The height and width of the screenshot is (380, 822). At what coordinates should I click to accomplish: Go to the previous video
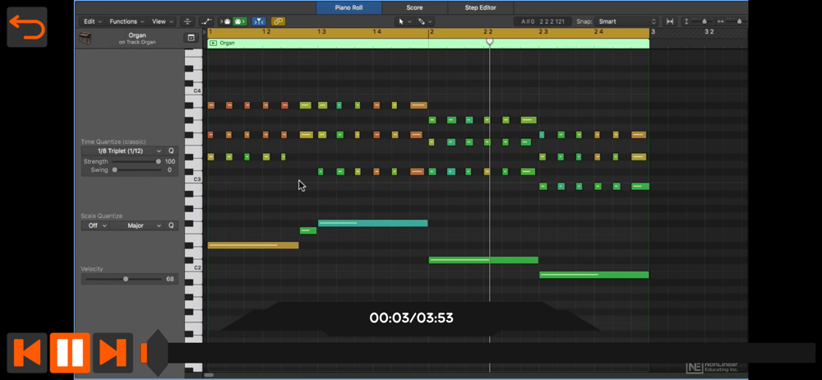(27, 353)
